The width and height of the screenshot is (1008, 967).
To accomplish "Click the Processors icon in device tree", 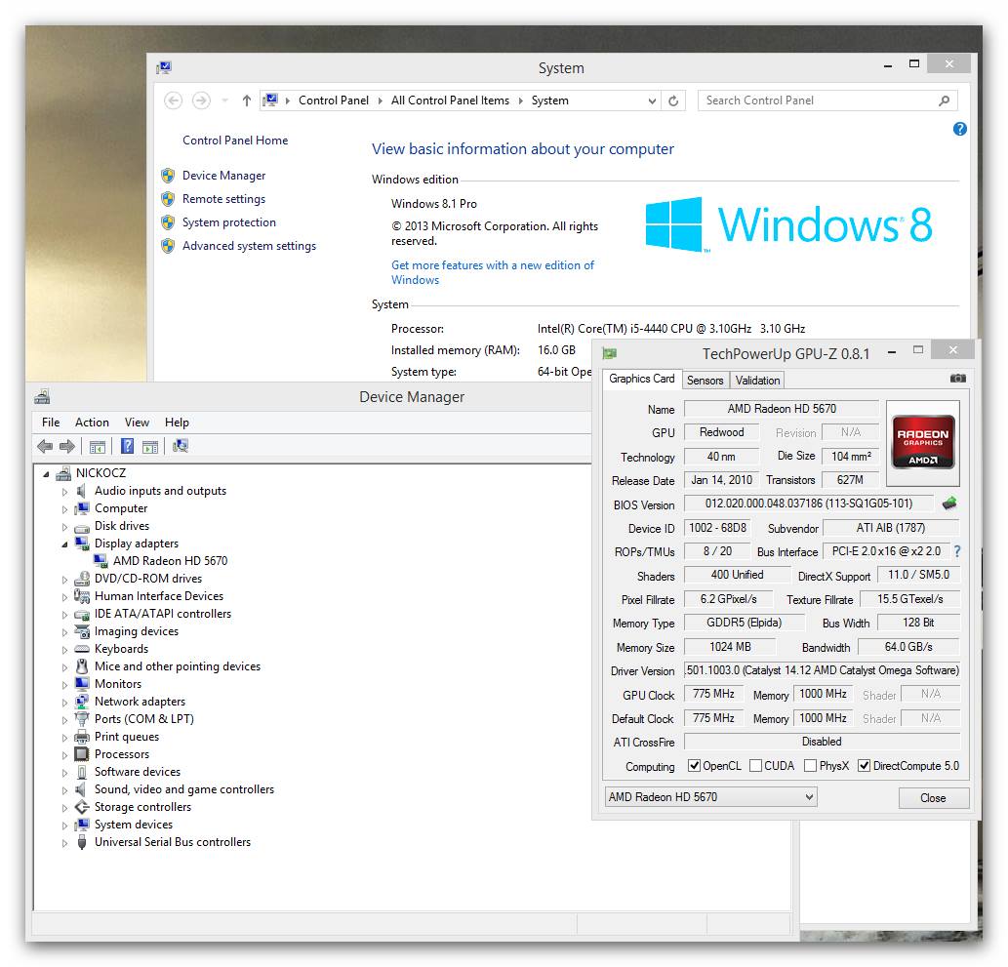I will point(82,754).
